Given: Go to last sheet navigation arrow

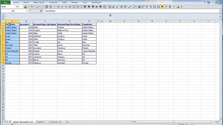Looking at the screenshot, I should click(x=10, y=122).
